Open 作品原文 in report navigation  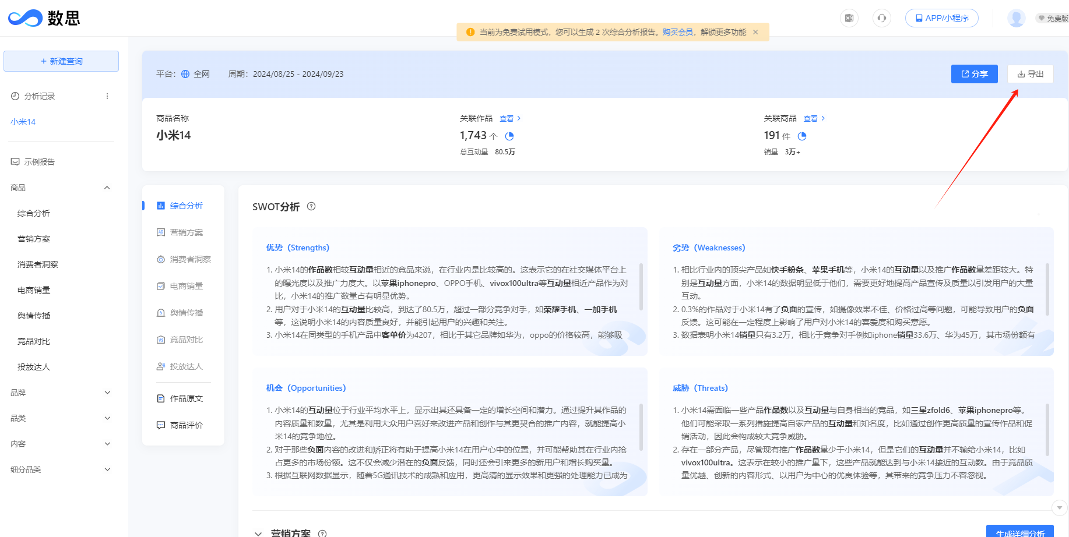click(180, 398)
